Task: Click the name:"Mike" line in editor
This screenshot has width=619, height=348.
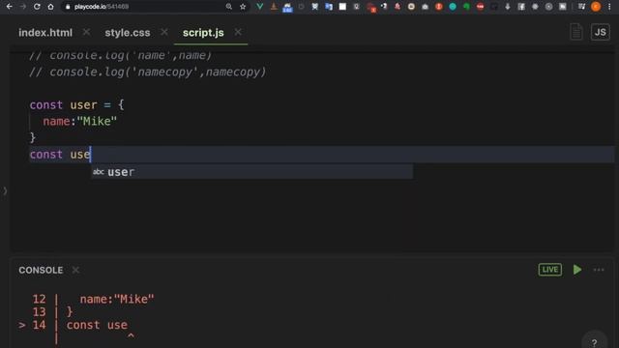Action: coord(79,121)
